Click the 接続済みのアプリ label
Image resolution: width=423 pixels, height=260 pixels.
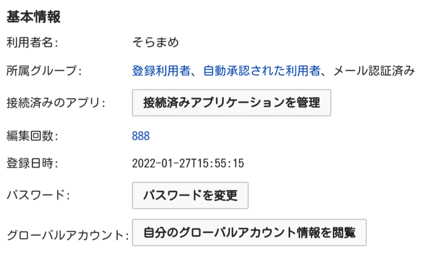click(x=55, y=102)
